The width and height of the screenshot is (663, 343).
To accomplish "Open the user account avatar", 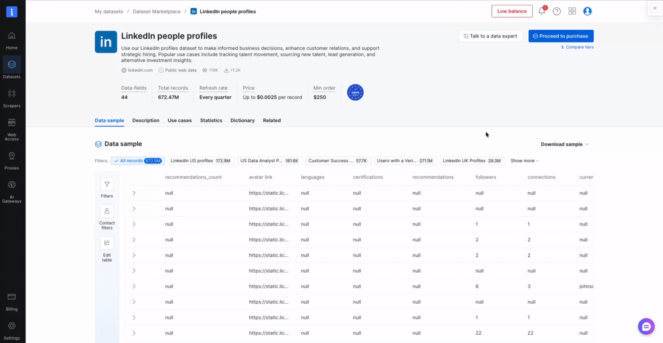I will coord(587,11).
